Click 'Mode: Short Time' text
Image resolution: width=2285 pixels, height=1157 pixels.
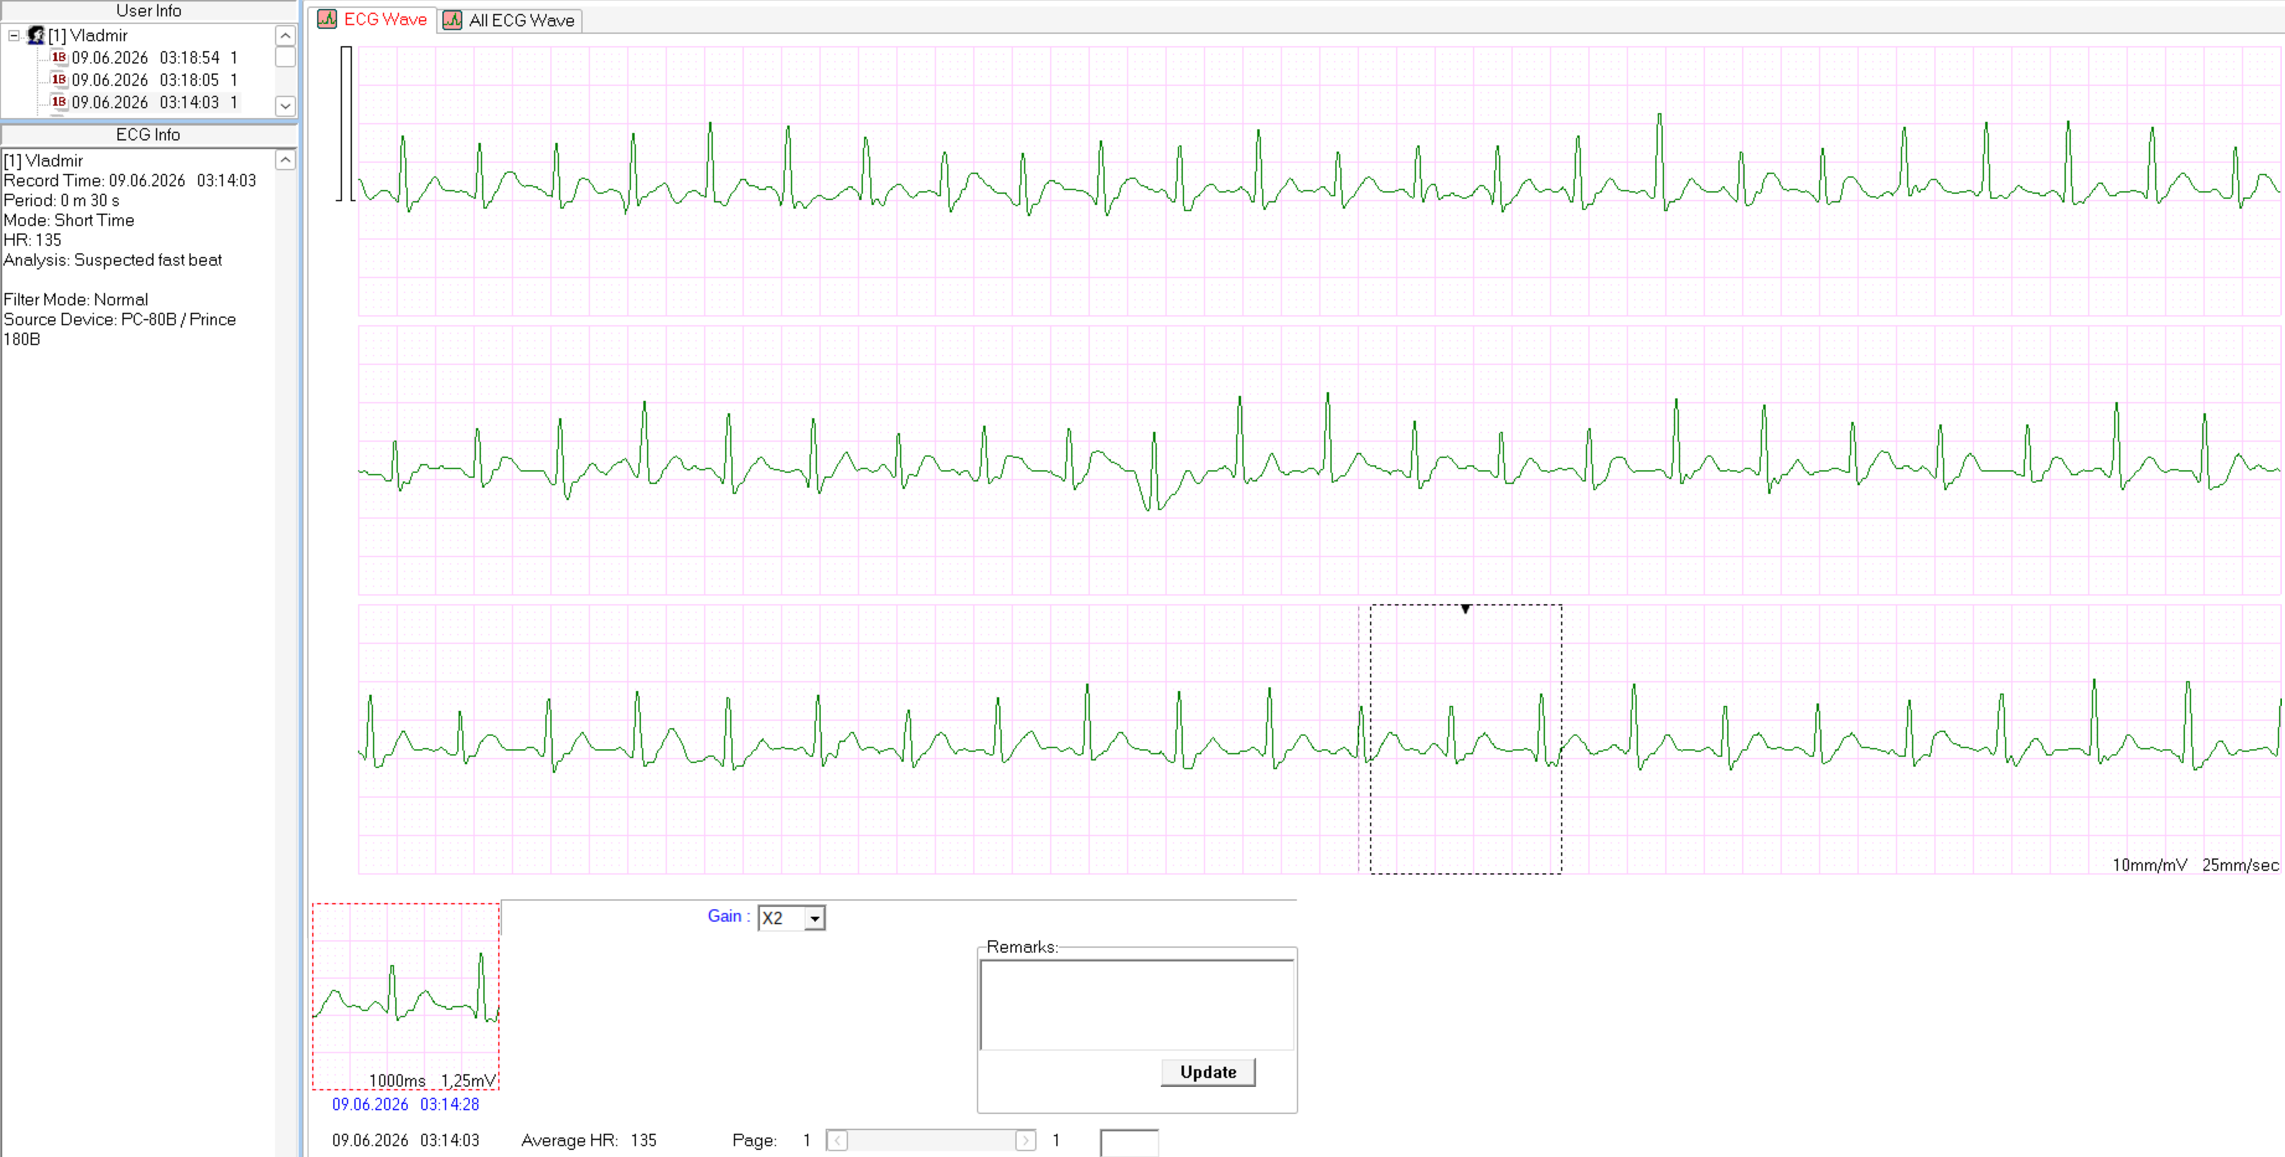click(69, 220)
